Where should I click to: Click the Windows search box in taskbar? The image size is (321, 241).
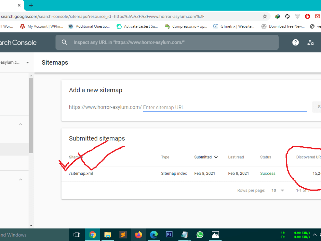34,235
